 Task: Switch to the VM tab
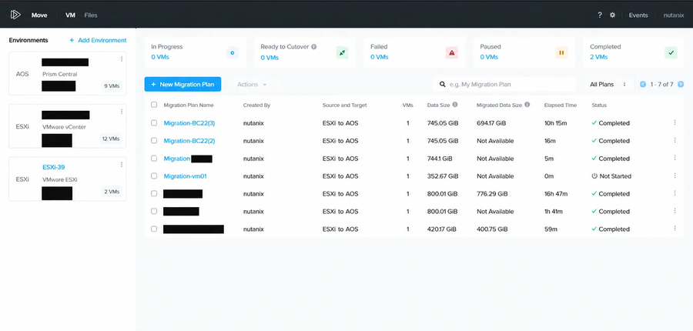click(70, 15)
